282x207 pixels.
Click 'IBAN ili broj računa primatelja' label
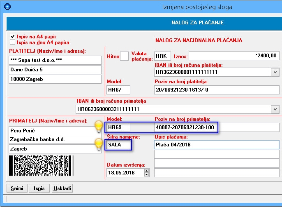(111, 101)
